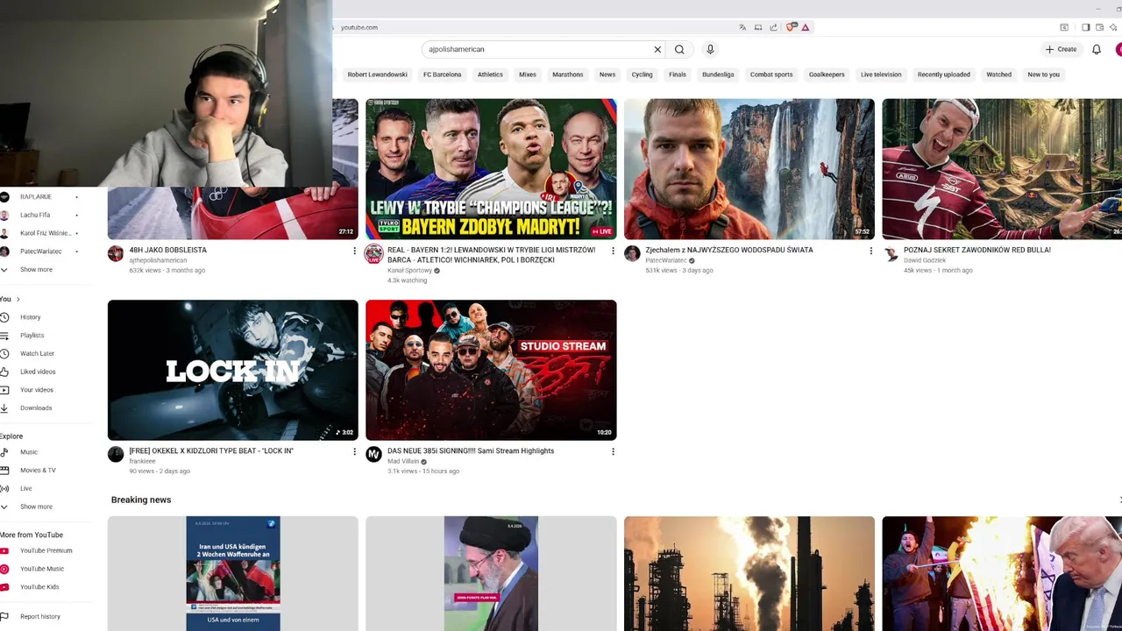Click the YouTube Music logo icon
Viewport: 1122px width, 631px height.
[x=4, y=569]
